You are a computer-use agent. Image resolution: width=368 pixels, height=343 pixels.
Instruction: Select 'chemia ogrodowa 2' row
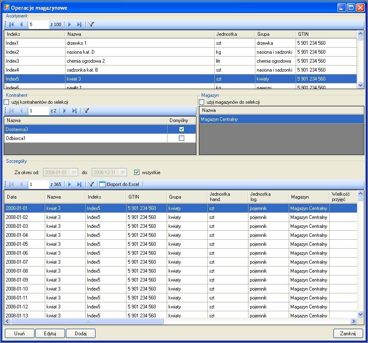click(x=180, y=61)
